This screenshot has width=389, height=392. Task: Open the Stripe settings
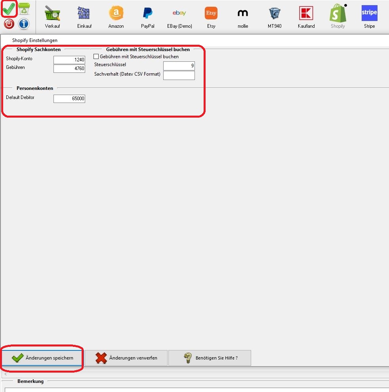point(369,17)
